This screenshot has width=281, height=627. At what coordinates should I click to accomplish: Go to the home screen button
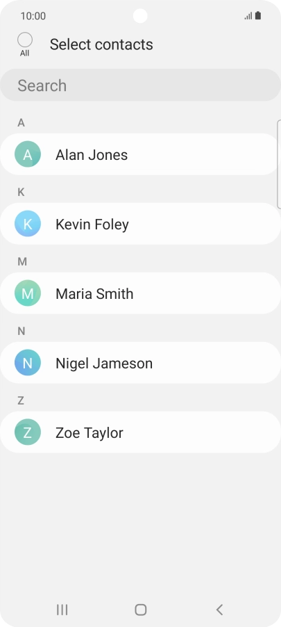(x=140, y=610)
